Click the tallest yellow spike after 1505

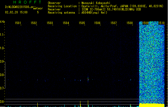[x=88, y=104]
